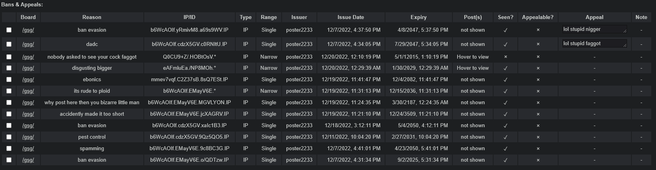This screenshot has height=170, width=656.
Task: Click the Seen checkmark in 'its rude to ploid' row
Action: click(505, 91)
